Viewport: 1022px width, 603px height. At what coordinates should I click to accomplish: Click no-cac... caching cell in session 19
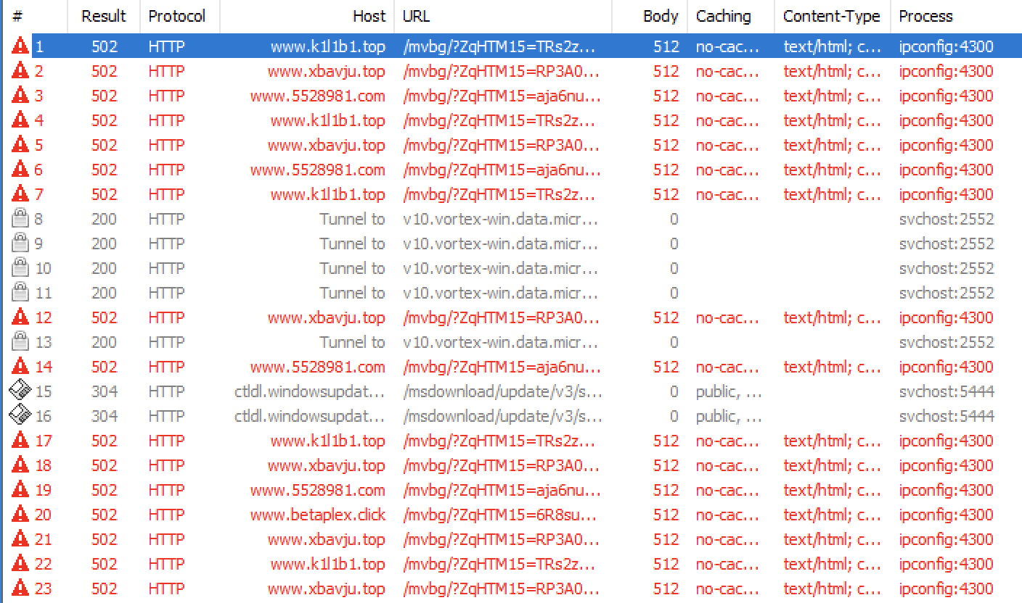click(x=727, y=490)
